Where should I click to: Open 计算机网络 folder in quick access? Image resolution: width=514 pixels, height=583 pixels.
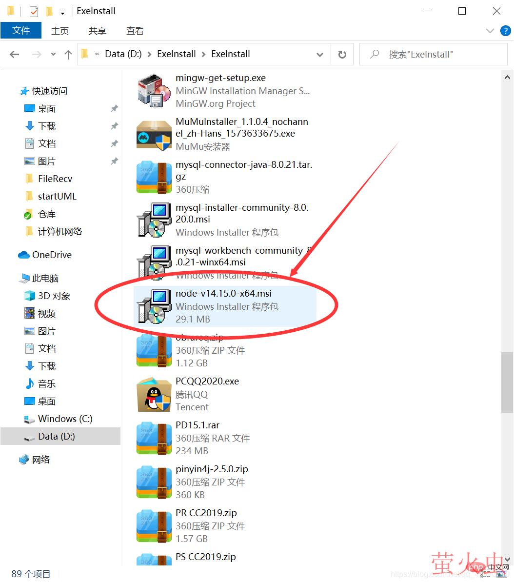53,231
